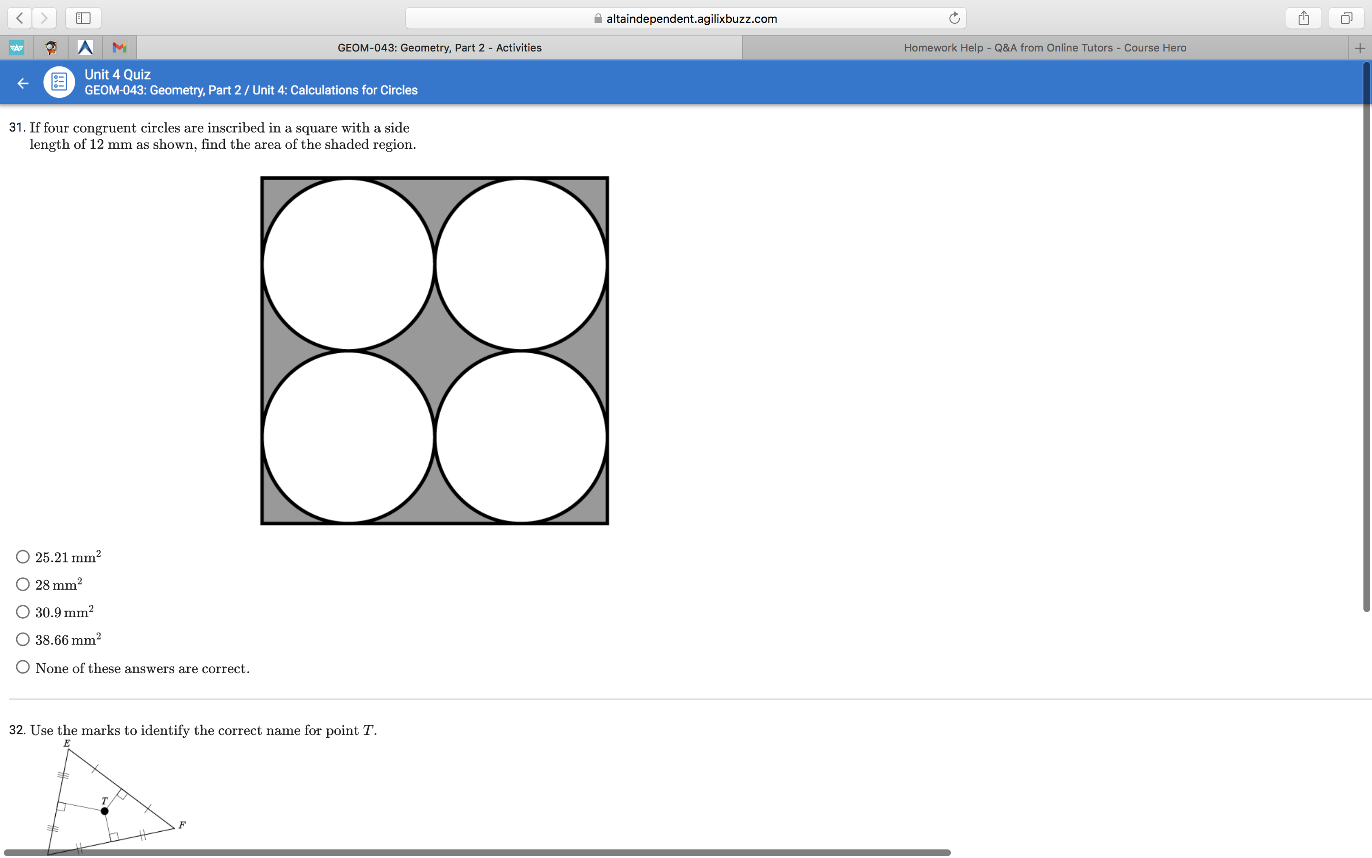
Task: Open the blue A pinned tab
Action: pyautogui.click(x=85, y=47)
